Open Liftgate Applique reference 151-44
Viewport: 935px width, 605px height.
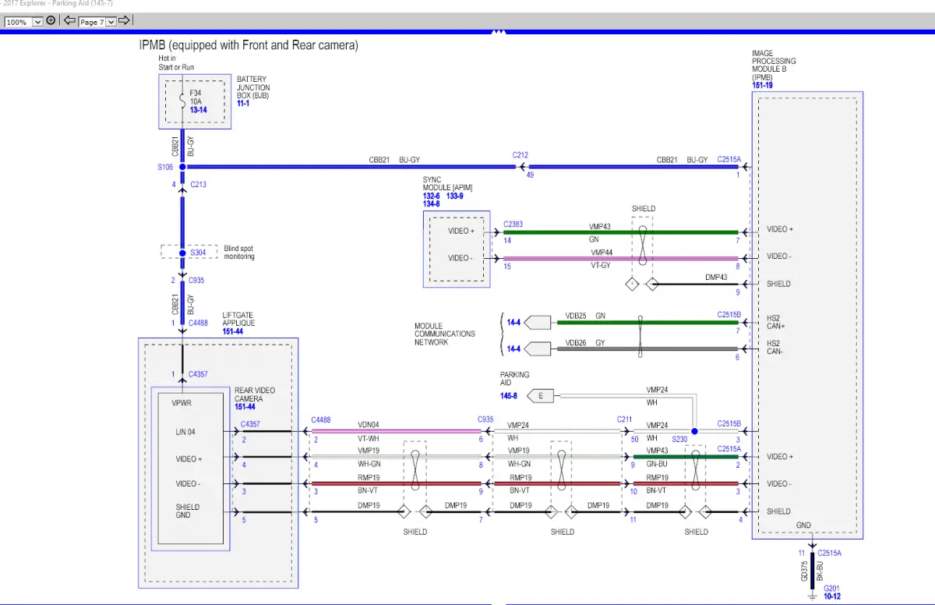232,331
